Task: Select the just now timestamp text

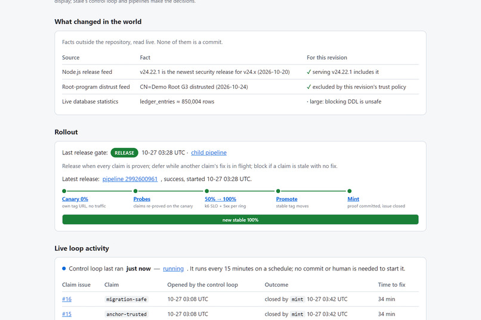Action: click(138, 269)
